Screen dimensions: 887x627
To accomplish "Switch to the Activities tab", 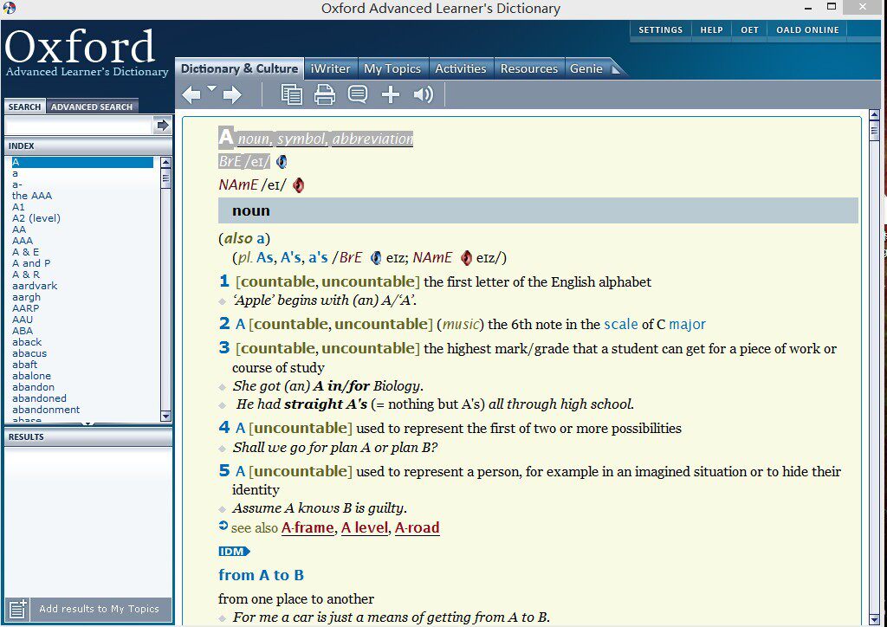I will (x=461, y=69).
